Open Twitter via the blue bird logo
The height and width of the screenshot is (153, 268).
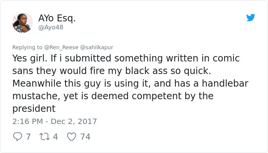[x=251, y=18]
